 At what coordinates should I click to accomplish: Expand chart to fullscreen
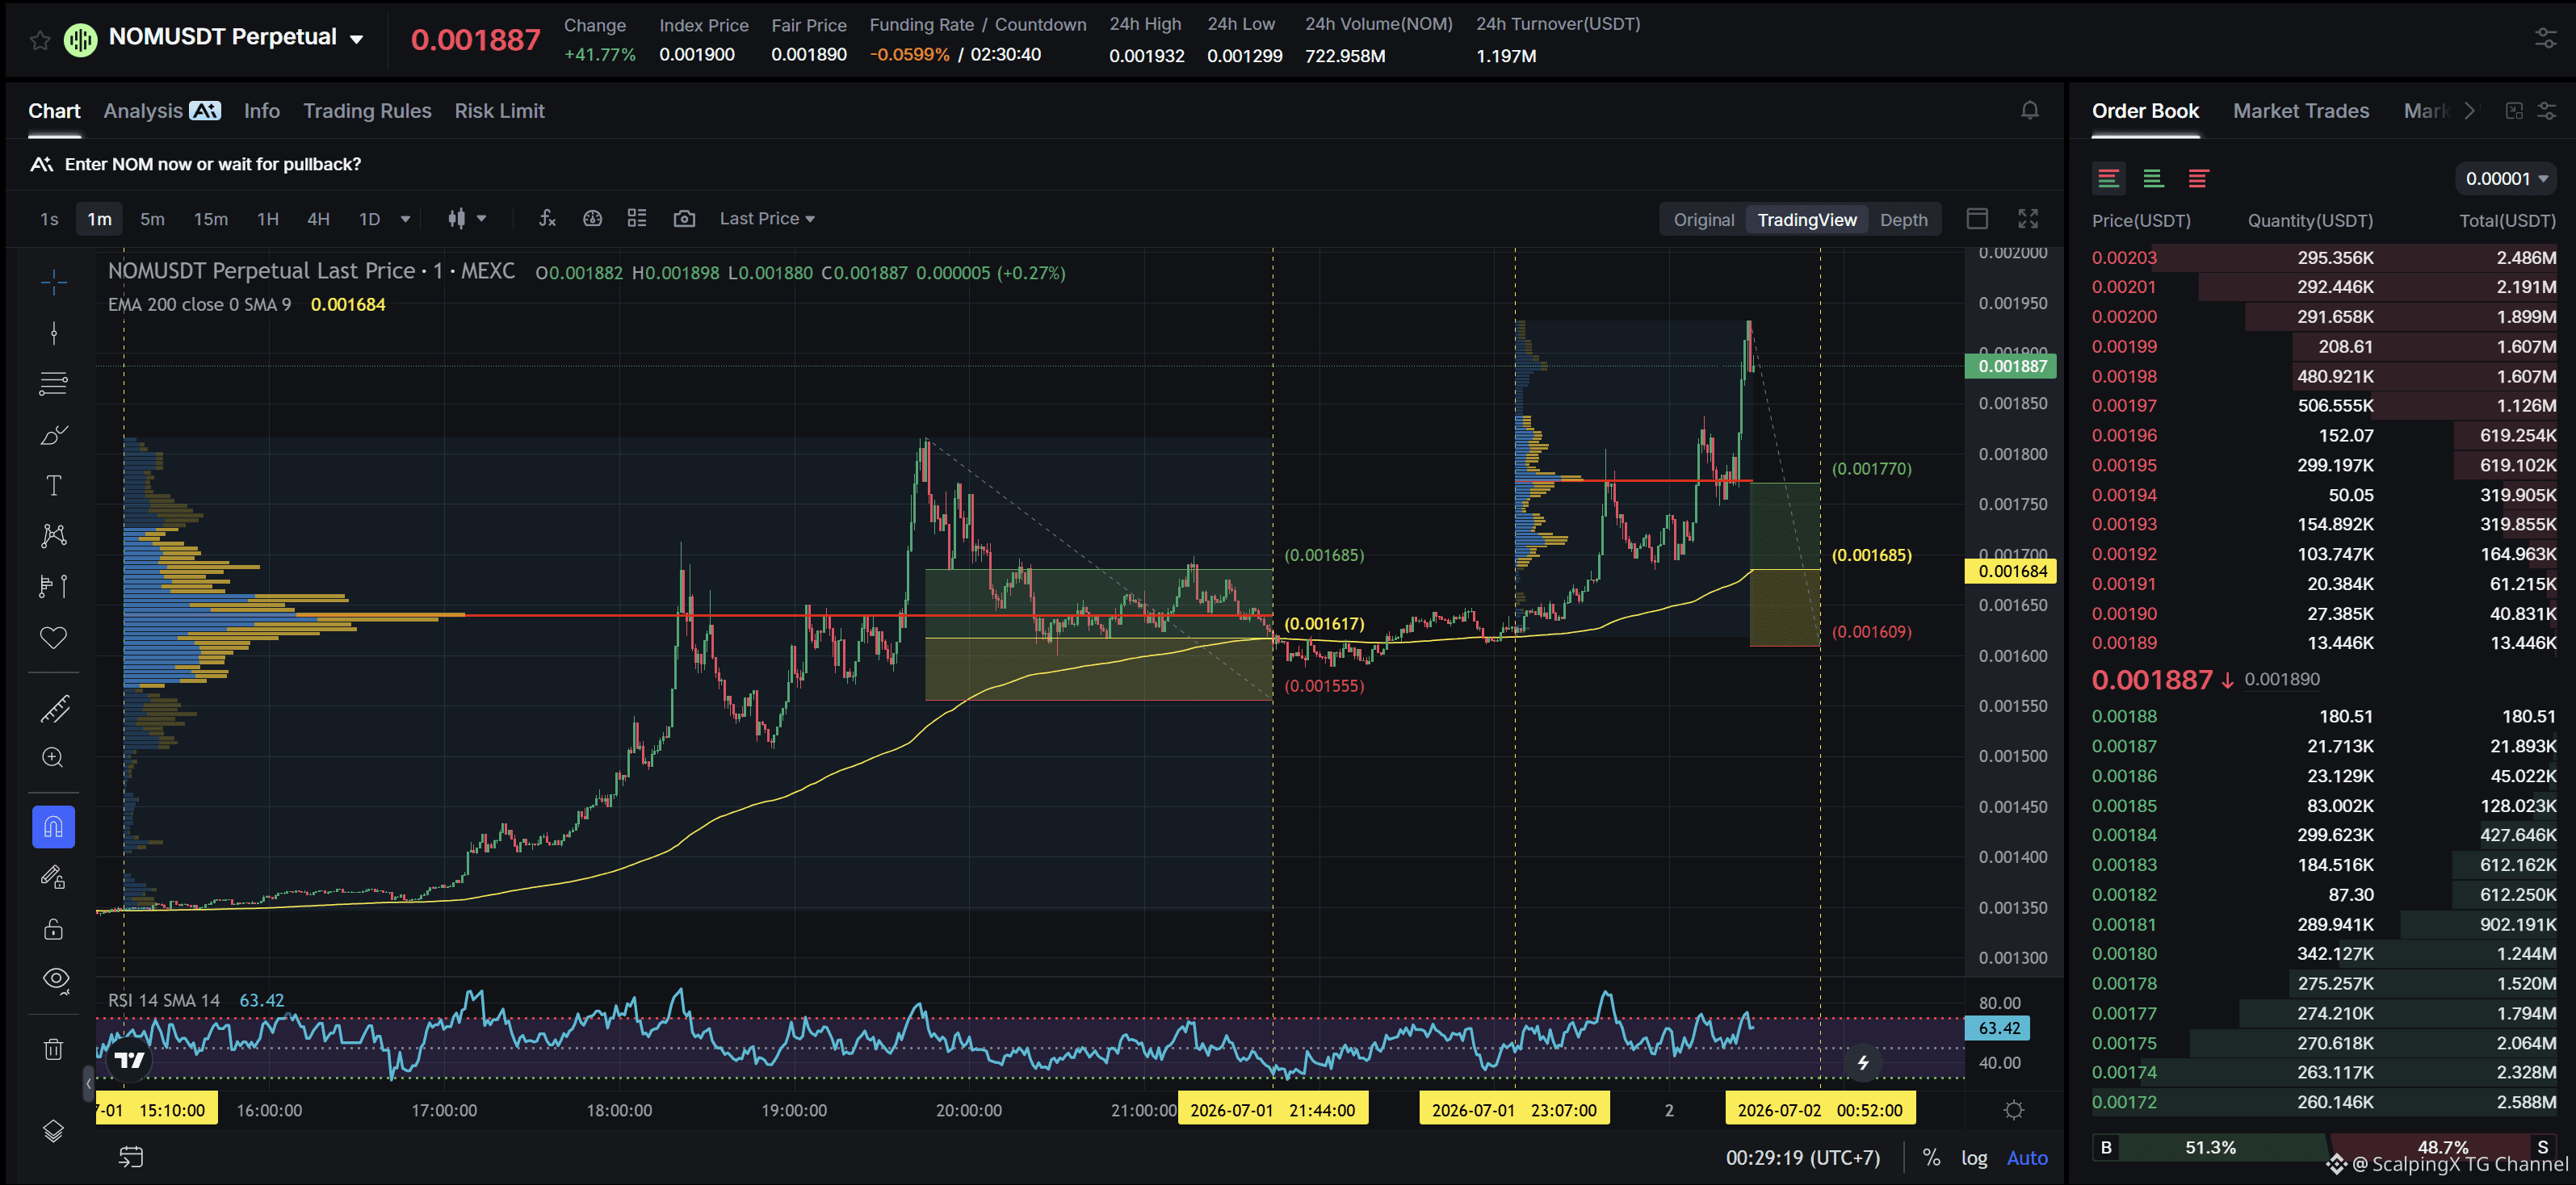tap(2028, 219)
